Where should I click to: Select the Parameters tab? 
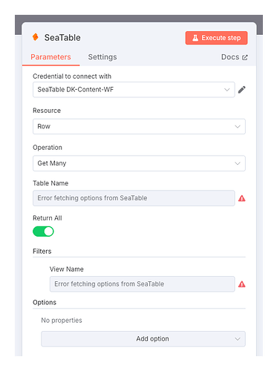pyautogui.click(x=50, y=57)
